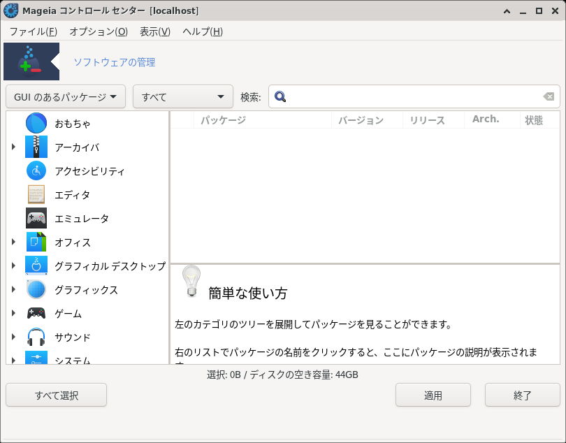Click the window keep-above arrow button
The height and width of the screenshot is (443, 566).
(x=507, y=11)
